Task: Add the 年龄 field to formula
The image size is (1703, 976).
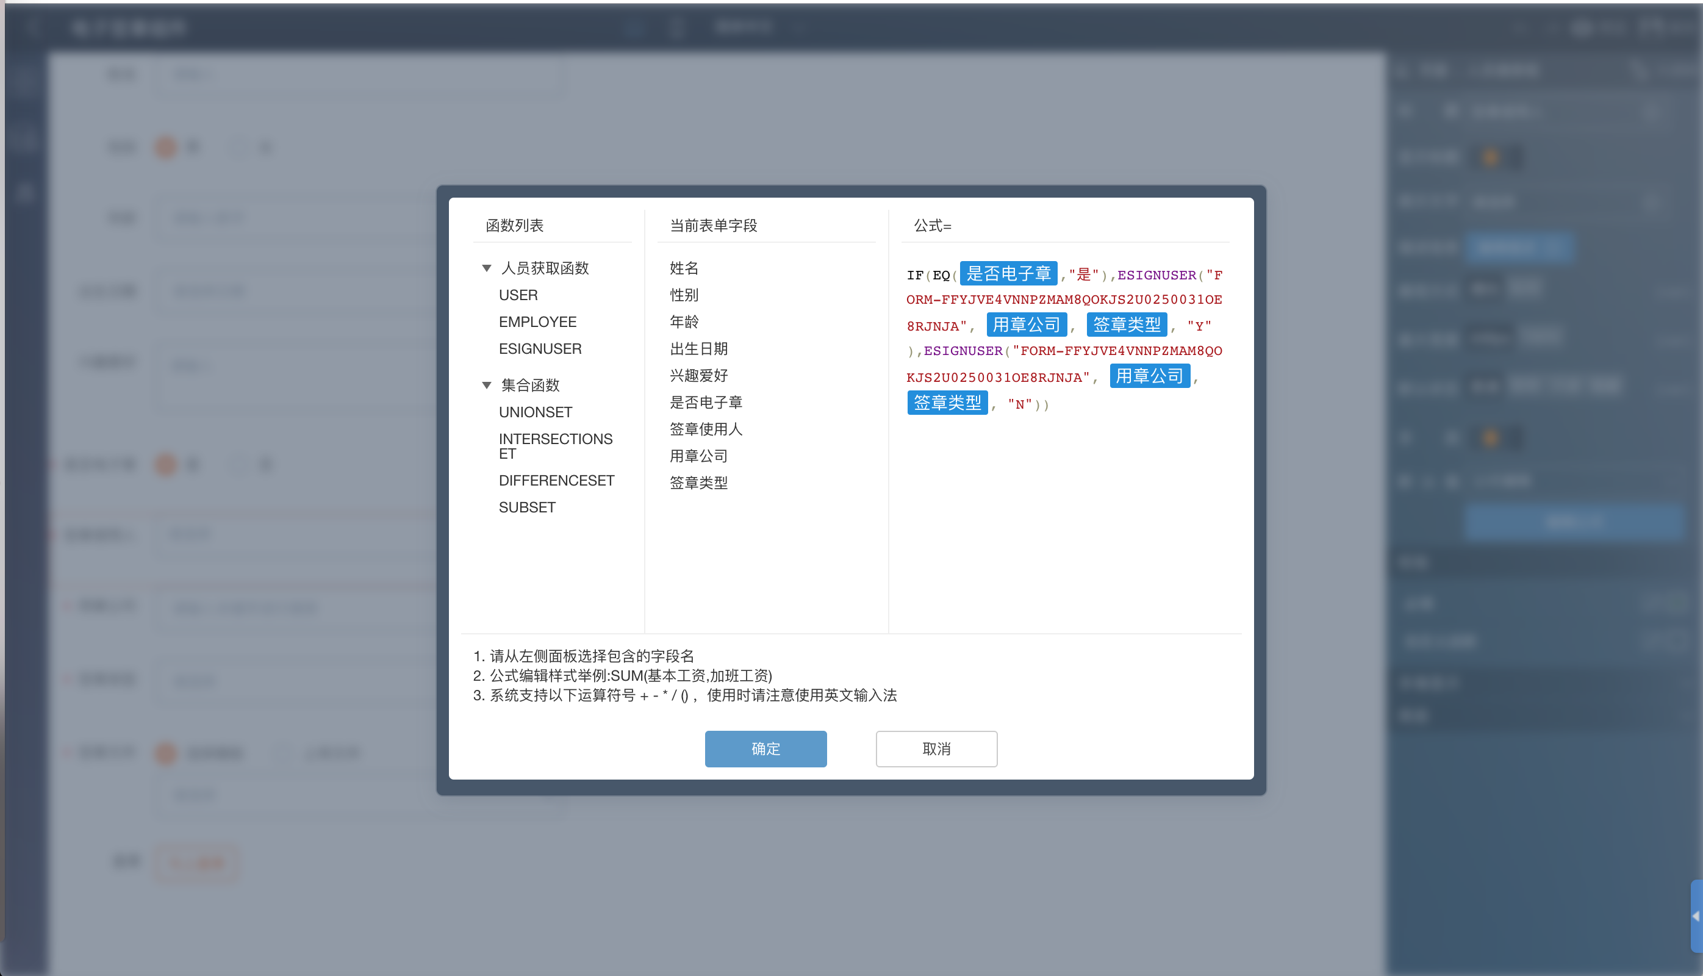Action: coord(684,321)
